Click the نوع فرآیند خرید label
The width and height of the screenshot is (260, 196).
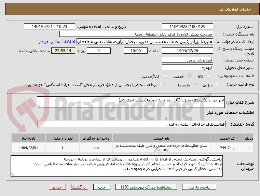click(x=241, y=84)
